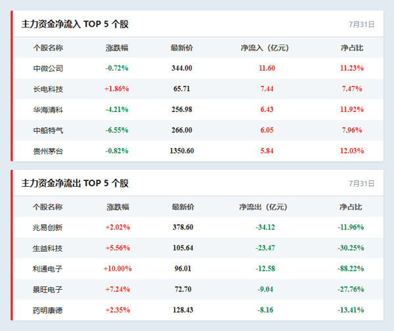Select the stock name 兆易创新
Screen dimensions: 394x331
click(47, 227)
